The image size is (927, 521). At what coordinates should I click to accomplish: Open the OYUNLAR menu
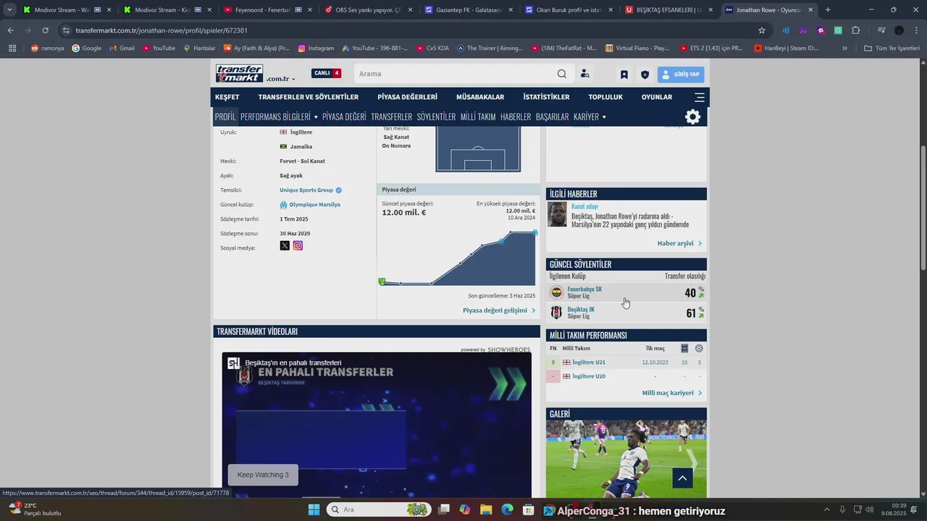coord(657,97)
